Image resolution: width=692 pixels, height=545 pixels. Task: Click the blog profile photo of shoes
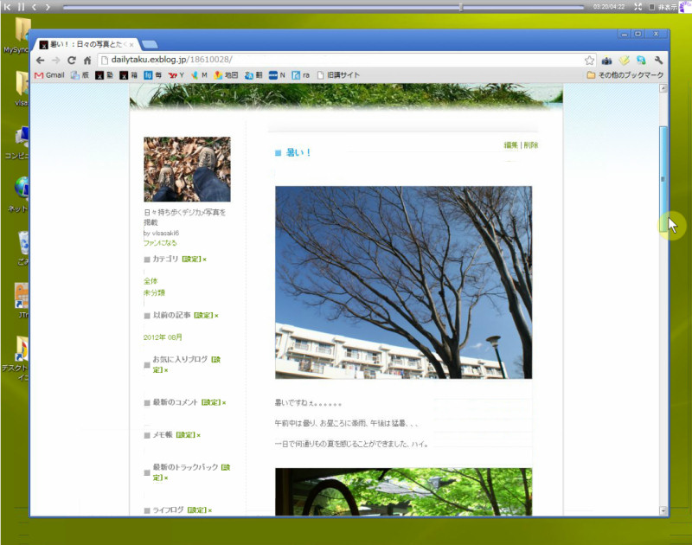point(187,169)
